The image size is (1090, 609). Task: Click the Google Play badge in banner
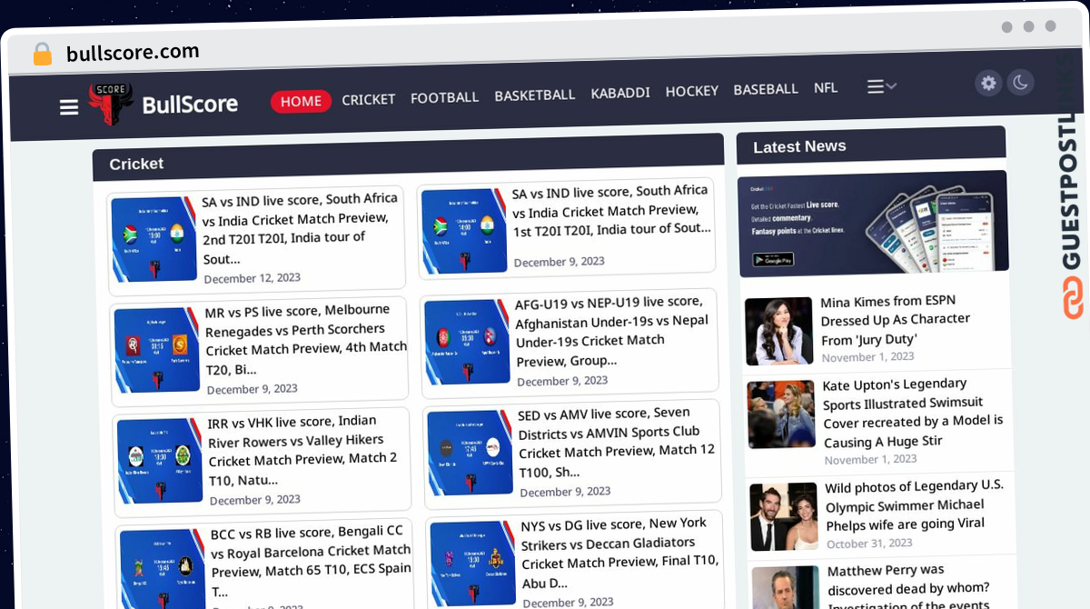772,259
